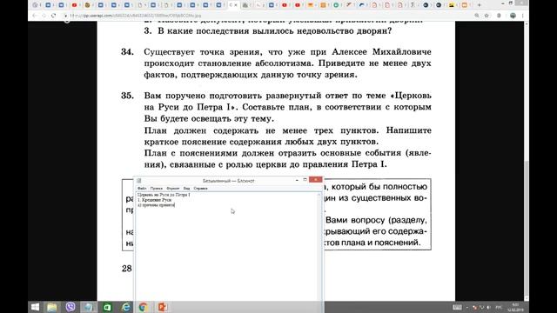Open the Правка menu in Notepad
Viewport: 557px width, 313px height.
(157, 188)
